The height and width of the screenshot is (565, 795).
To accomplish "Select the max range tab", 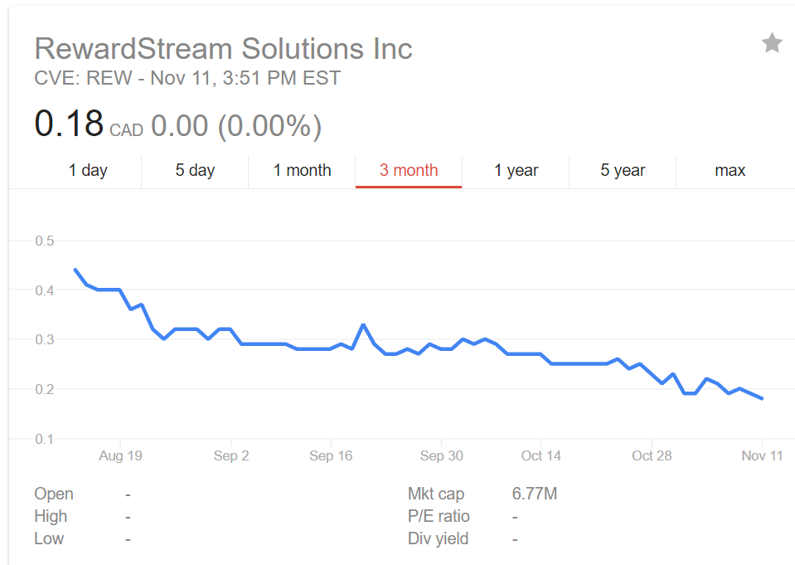I will click(730, 170).
